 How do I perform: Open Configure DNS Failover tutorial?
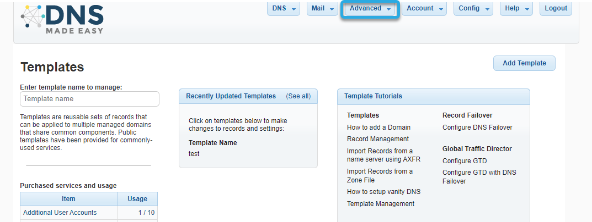(x=477, y=127)
